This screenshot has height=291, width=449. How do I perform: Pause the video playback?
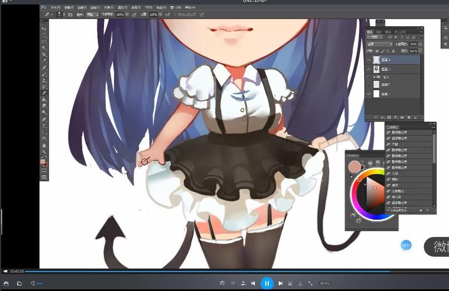(x=267, y=284)
